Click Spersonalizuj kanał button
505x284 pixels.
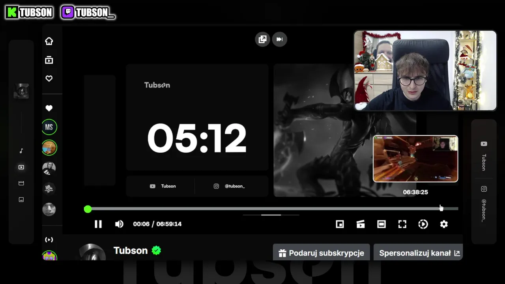coord(418,253)
